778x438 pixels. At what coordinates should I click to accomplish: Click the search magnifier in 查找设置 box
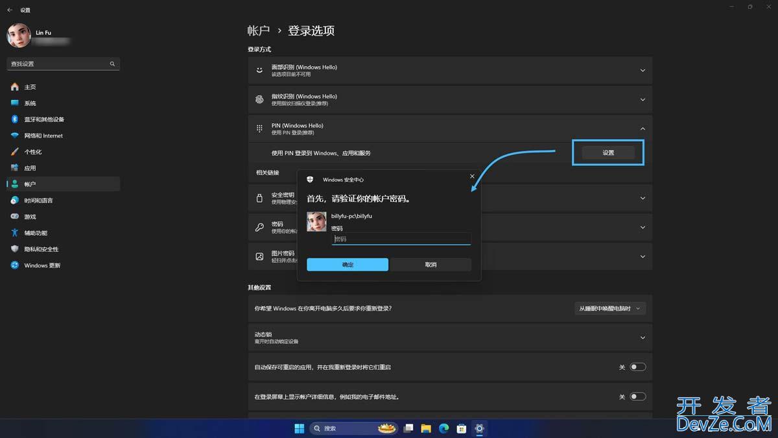[112, 64]
